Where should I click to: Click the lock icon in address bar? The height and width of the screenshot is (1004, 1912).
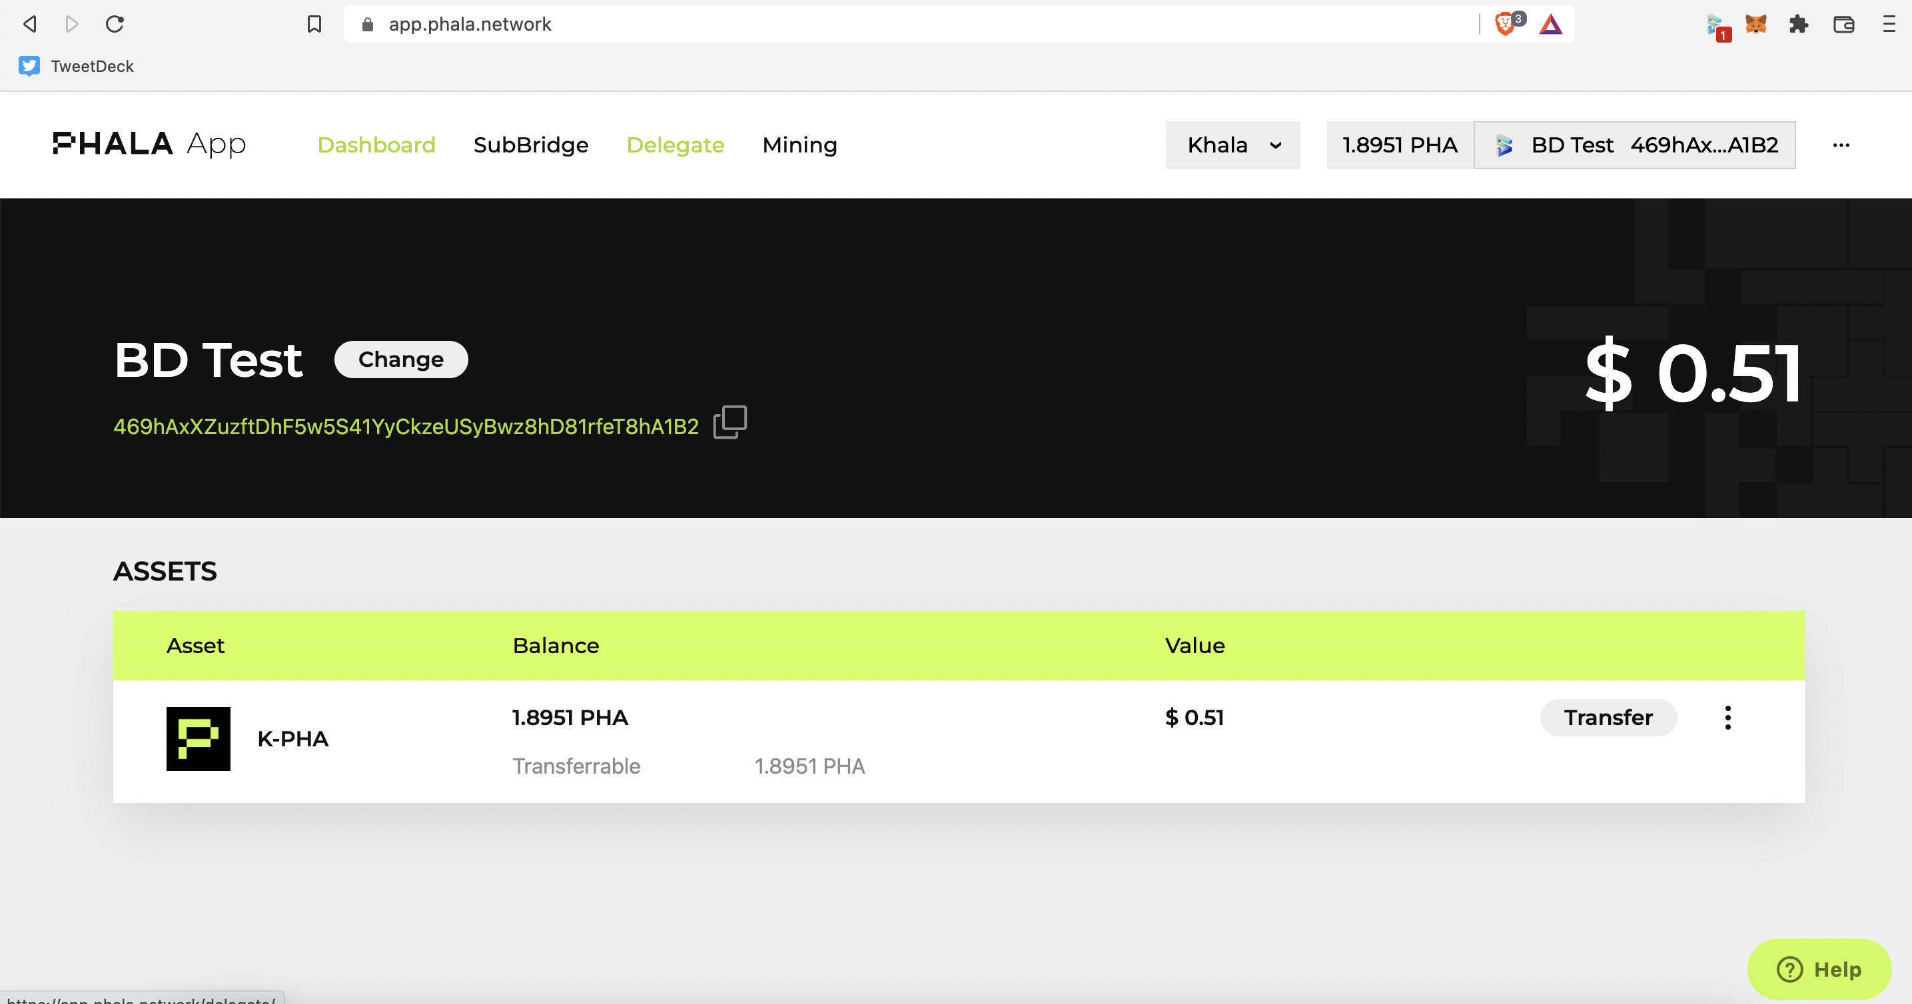(x=366, y=25)
